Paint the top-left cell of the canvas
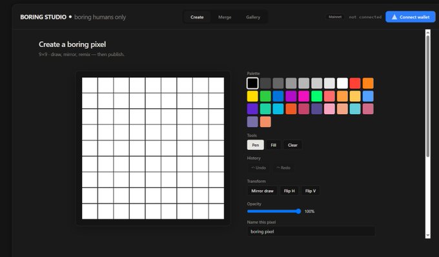Screen dimensions: 439x257 coord(90,85)
